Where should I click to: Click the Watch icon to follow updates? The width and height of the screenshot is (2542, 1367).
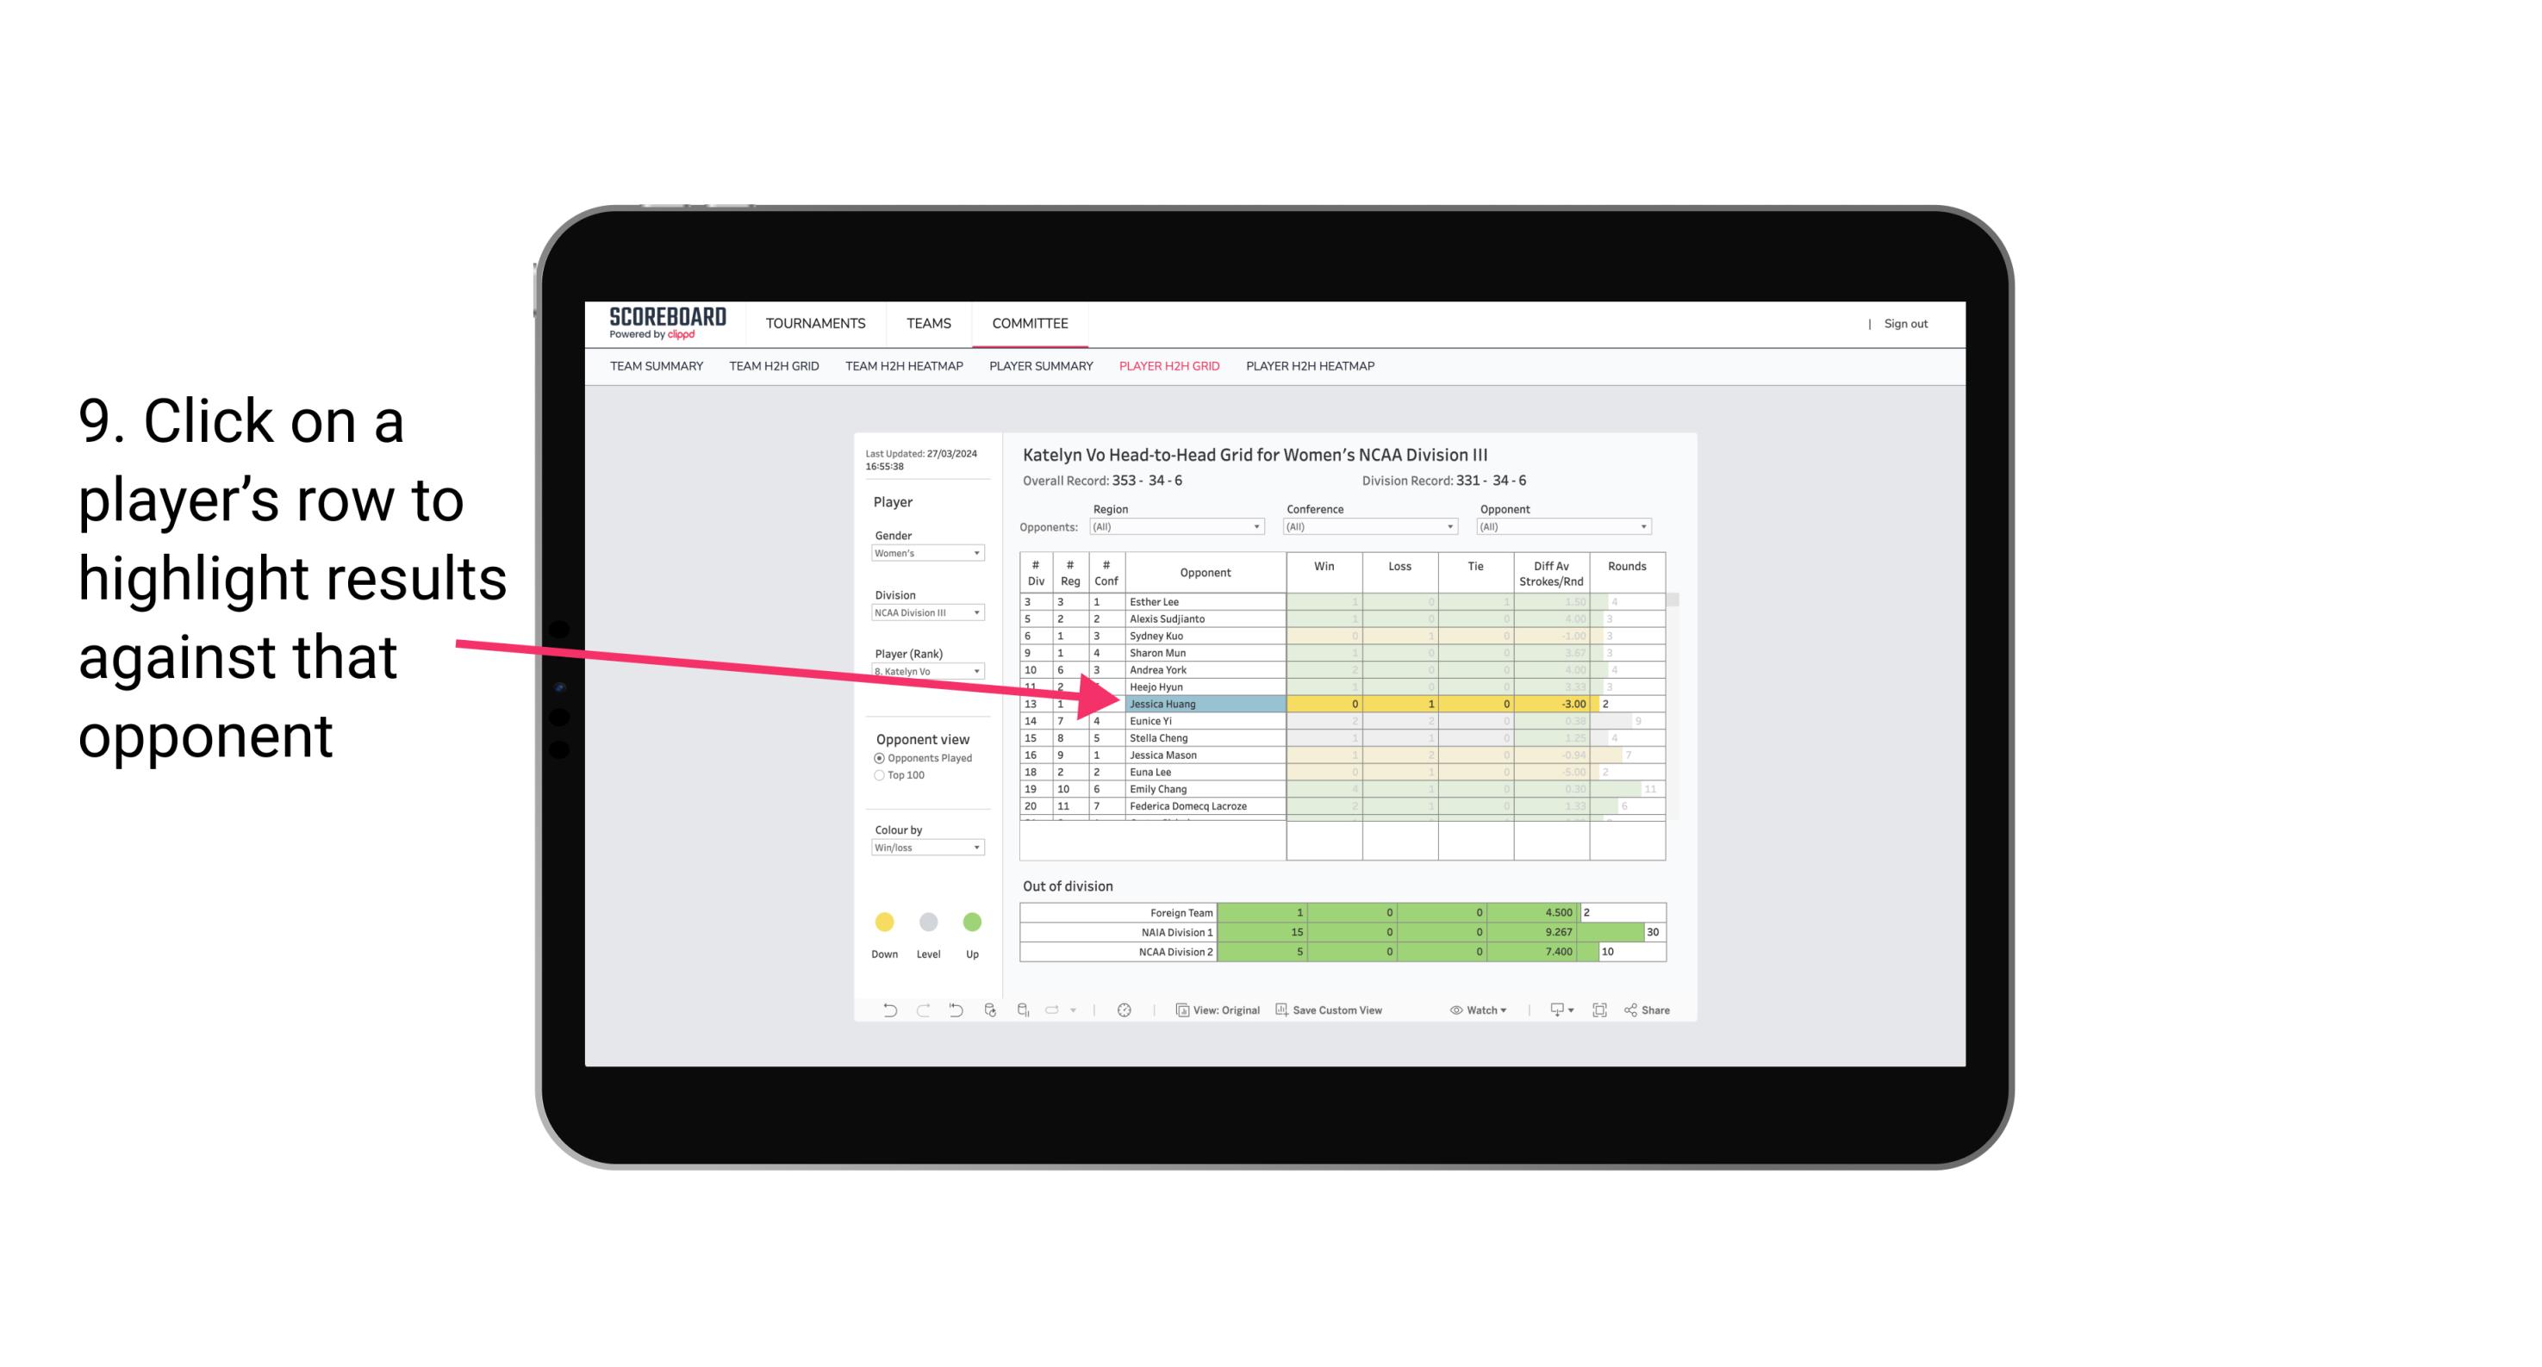pyautogui.click(x=1456, y=1012)
